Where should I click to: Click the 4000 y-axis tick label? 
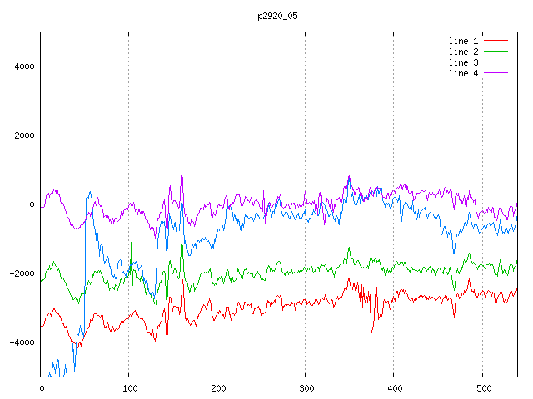23,66
